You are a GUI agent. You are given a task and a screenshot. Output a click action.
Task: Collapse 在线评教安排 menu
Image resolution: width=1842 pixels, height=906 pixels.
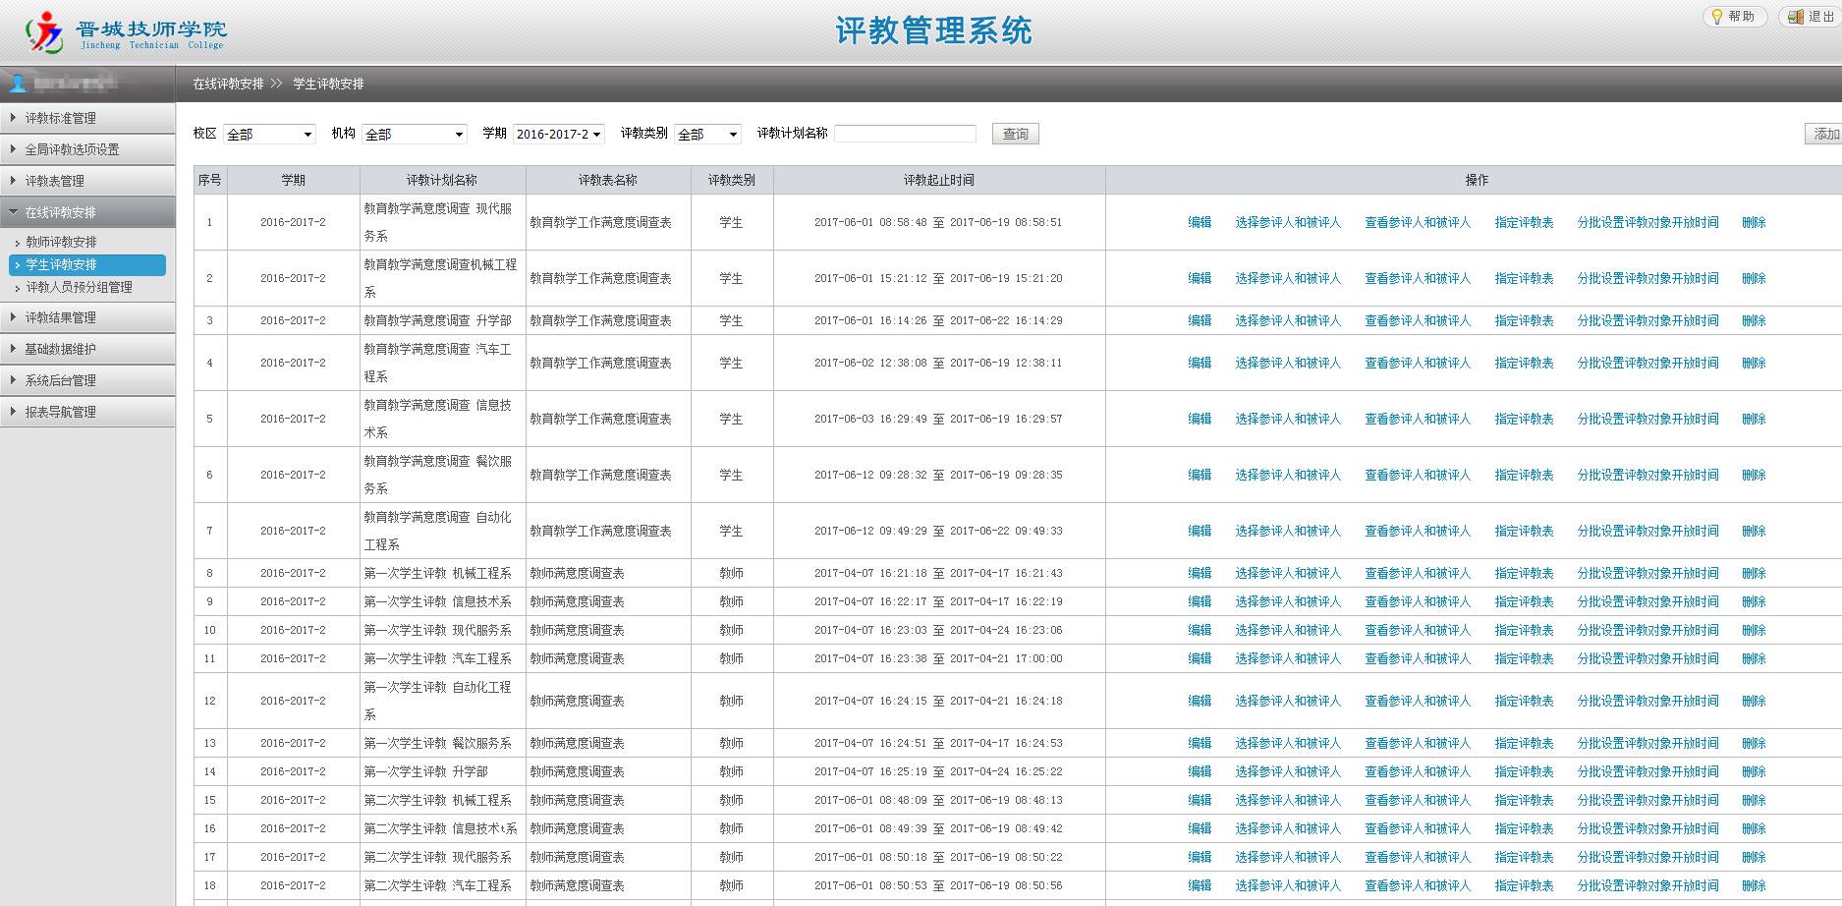click(x=87, y=212)
